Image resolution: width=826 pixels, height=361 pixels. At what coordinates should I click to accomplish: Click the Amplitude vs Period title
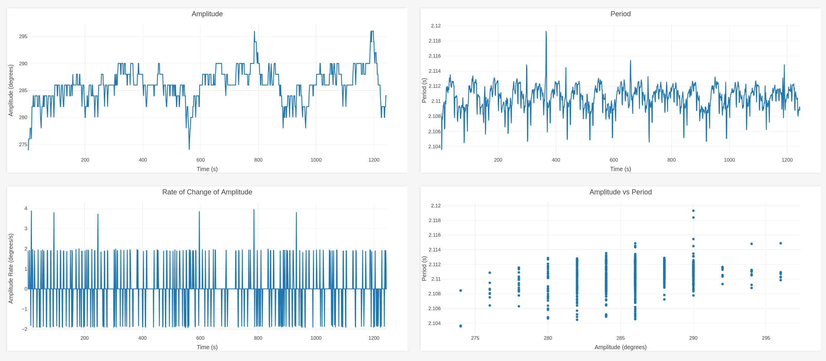(620, 192)
